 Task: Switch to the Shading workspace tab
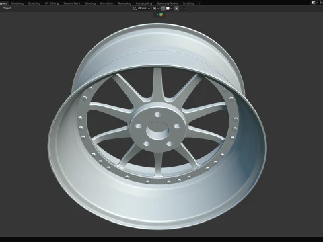[x=90, y=3]
